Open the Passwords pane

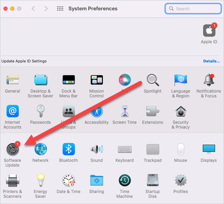pos(41,111)
